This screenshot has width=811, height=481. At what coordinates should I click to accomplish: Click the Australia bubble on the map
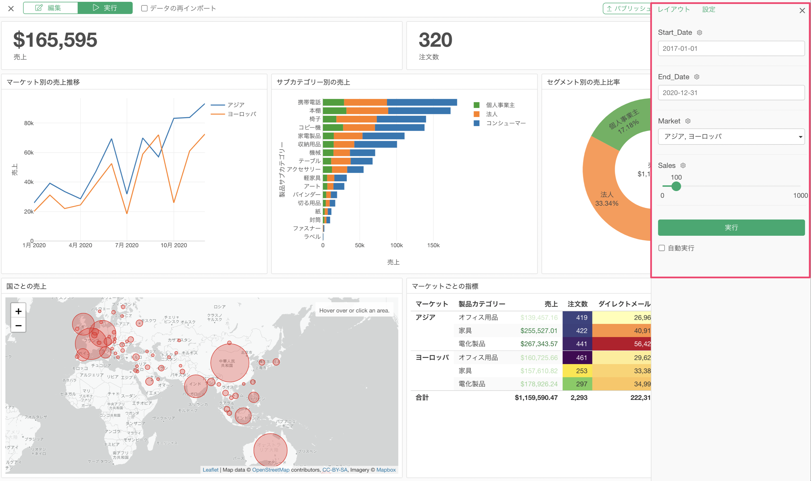pos(270,450)
